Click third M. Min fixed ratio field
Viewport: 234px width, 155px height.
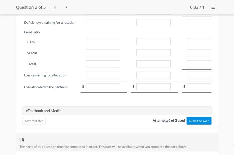pos(199,53)
